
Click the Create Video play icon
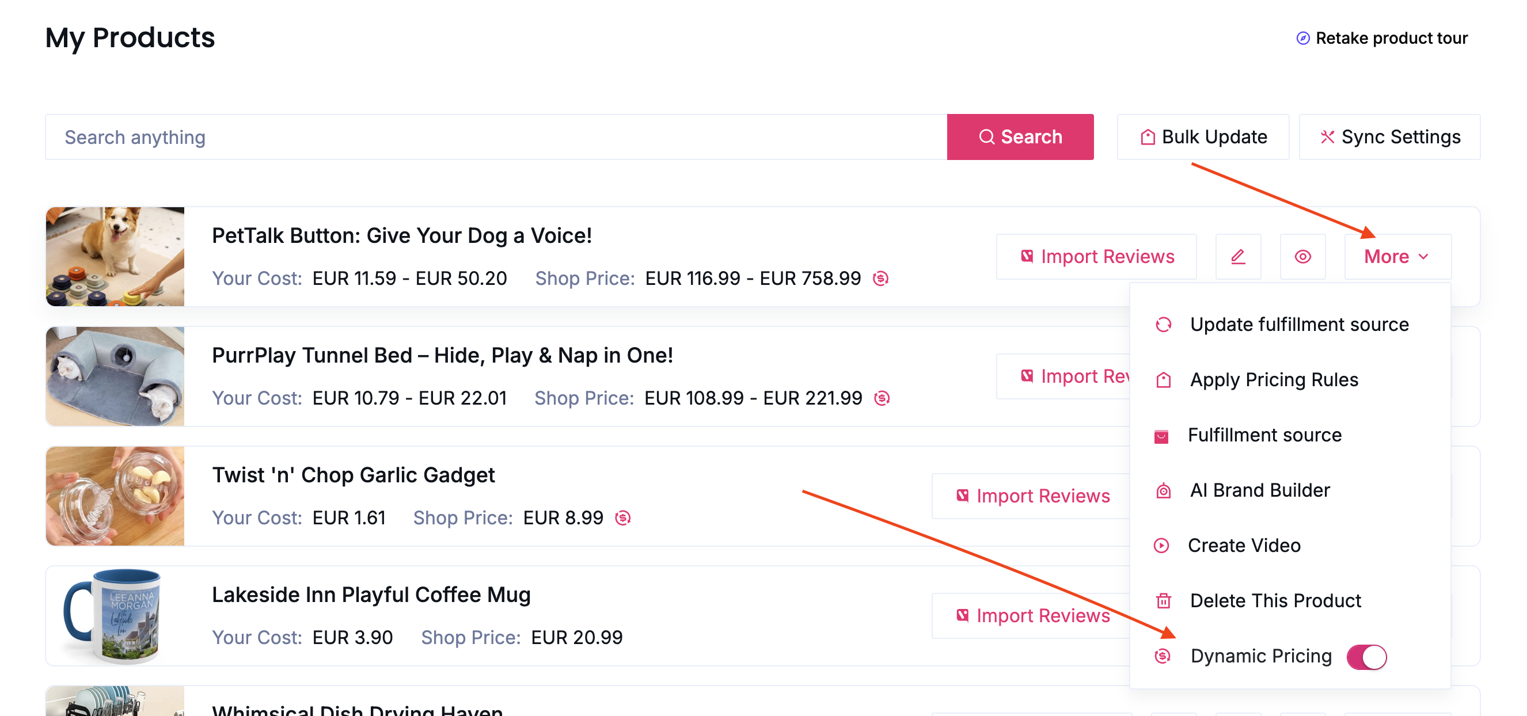[1161, 545]
